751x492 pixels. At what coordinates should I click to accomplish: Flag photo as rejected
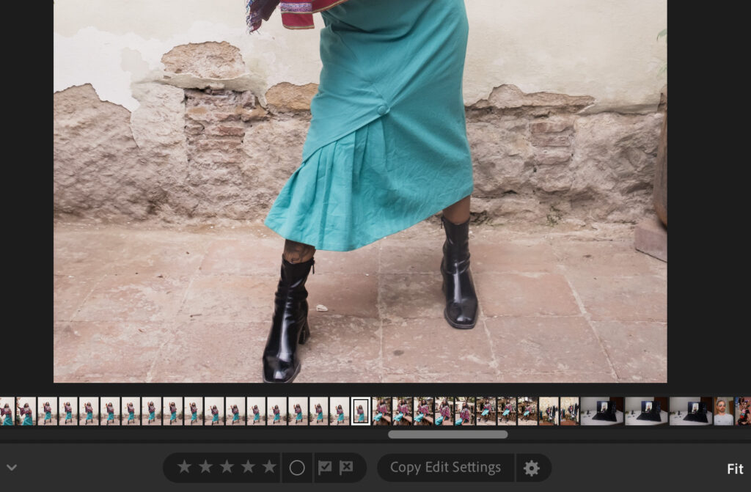click(346, 468)
